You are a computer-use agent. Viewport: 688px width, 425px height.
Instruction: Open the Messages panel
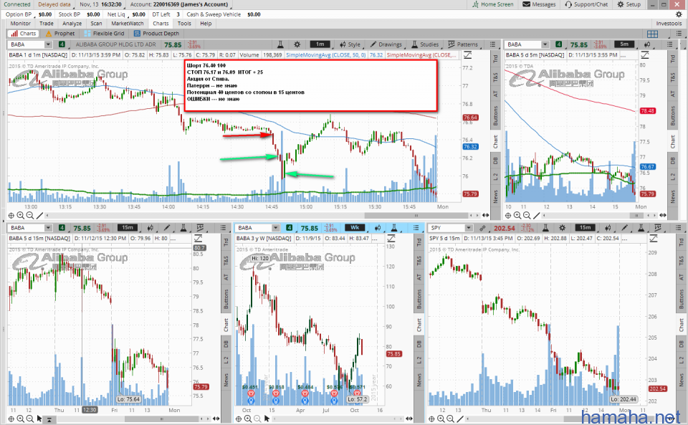pos(539,4)
